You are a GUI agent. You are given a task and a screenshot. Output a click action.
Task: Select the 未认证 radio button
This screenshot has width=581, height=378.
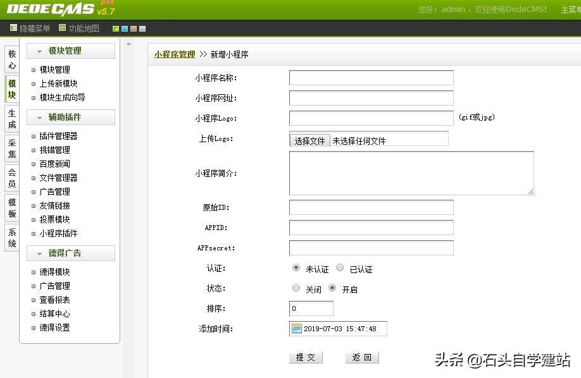pos(296,267)
